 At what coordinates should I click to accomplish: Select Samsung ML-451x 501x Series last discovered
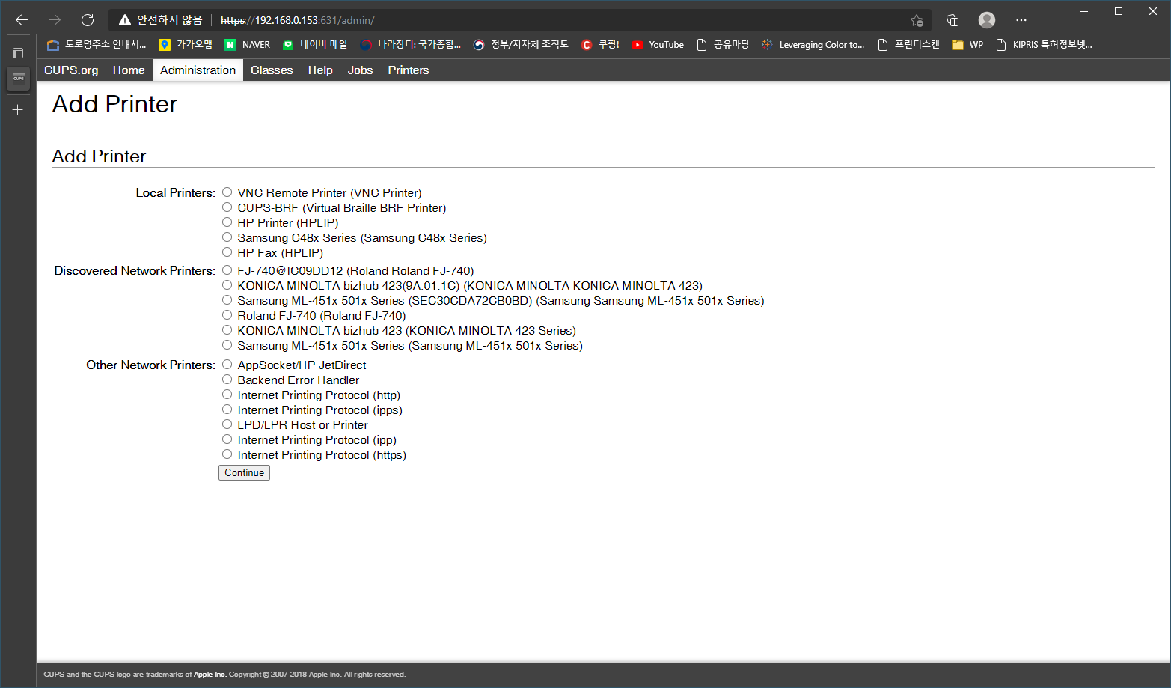point(227,345)
